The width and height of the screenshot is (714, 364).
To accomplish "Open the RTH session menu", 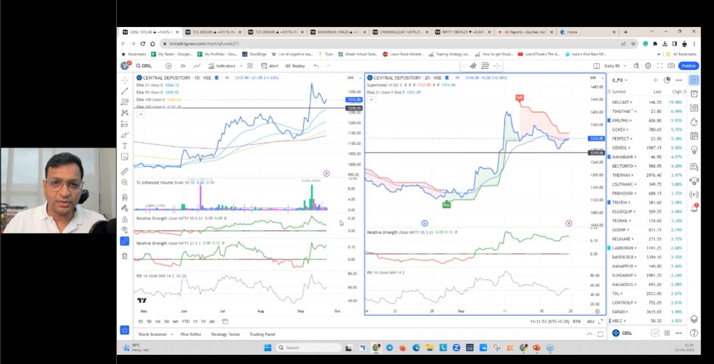I will [x=577, y=322].
